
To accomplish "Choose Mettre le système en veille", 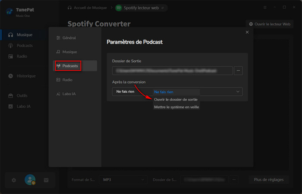I will pyautogui.click(x=176, y=107).
